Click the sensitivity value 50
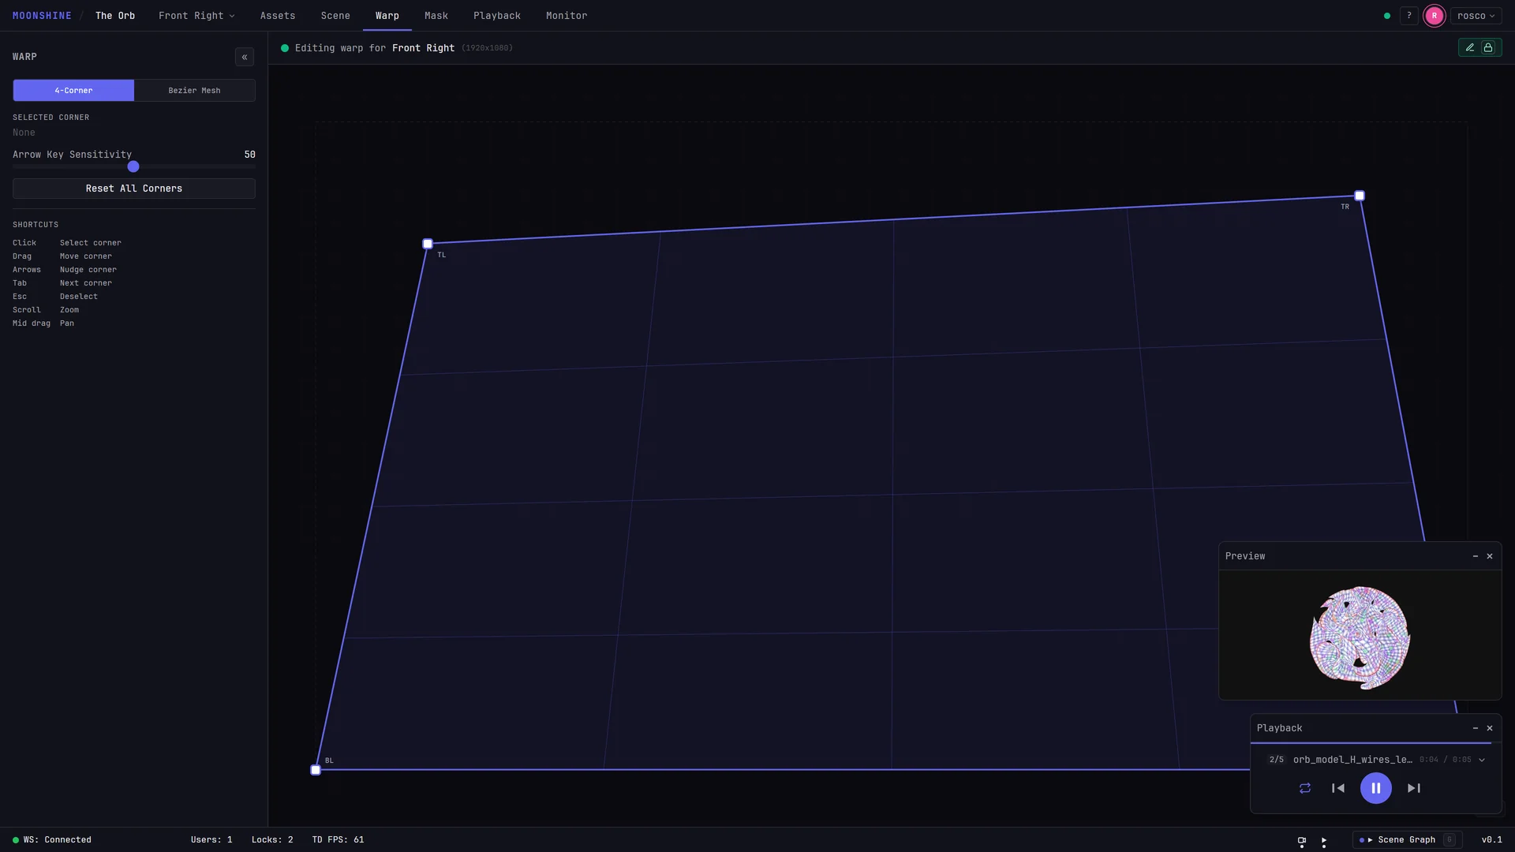 (249, 155)
